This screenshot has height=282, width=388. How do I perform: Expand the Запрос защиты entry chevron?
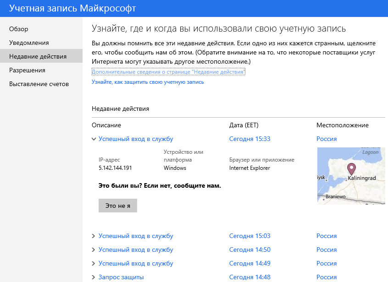(93, 277)
